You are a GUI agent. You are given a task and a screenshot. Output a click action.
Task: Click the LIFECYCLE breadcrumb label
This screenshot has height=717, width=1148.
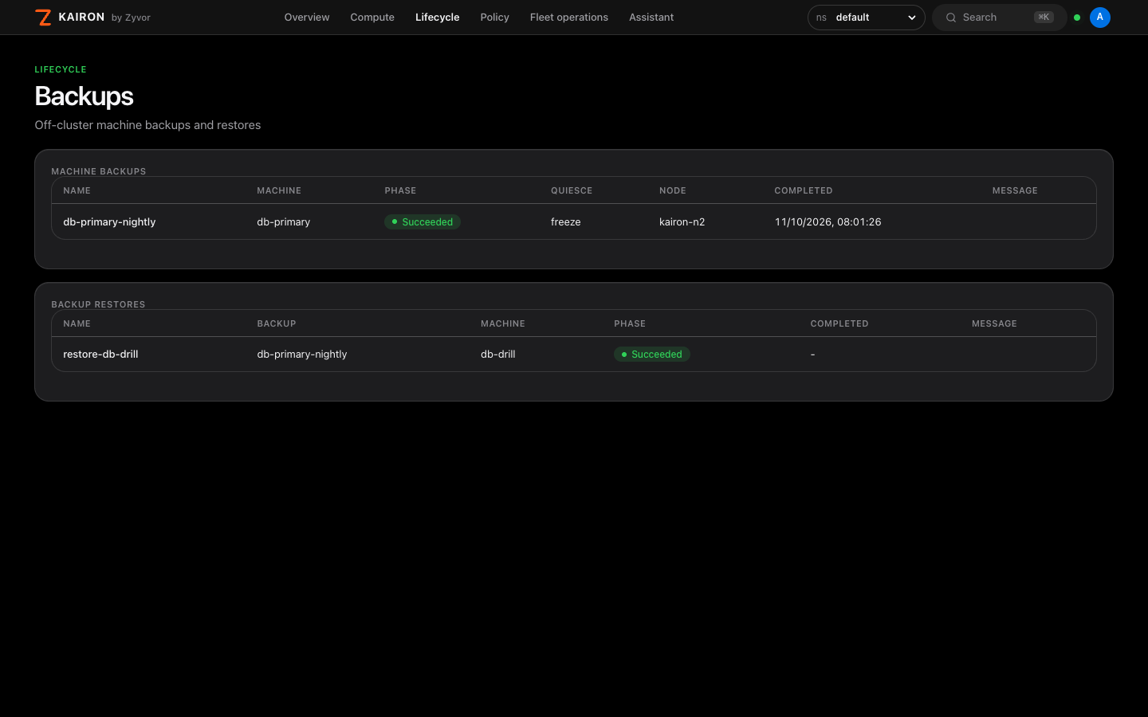[x=61, y=70]
